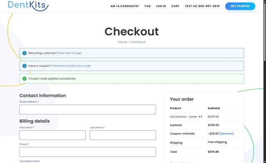Focus the First name field
The image size is (266, 163).
coord(52,135)
